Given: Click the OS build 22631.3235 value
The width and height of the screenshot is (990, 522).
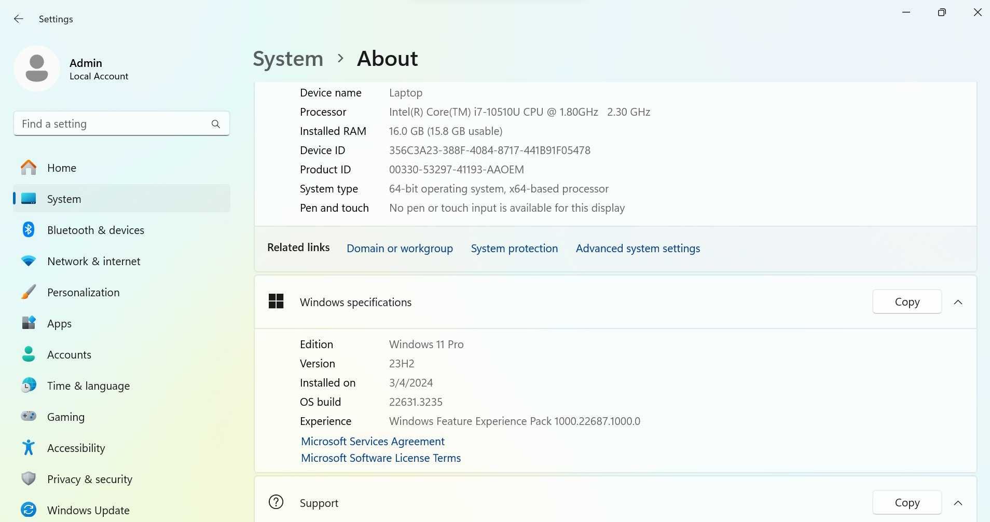Looking at the screenshot, I should point(416,402).
